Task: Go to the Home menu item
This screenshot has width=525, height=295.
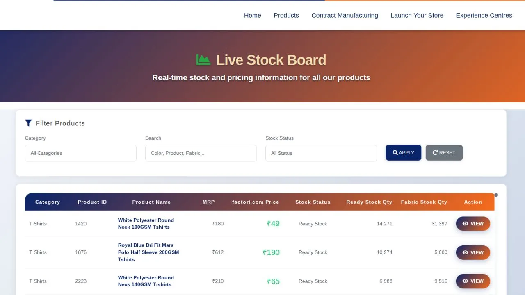Action: (252, 16)
